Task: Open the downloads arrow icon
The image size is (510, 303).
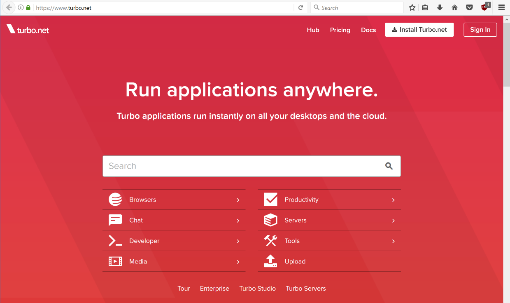Action: 440,7
